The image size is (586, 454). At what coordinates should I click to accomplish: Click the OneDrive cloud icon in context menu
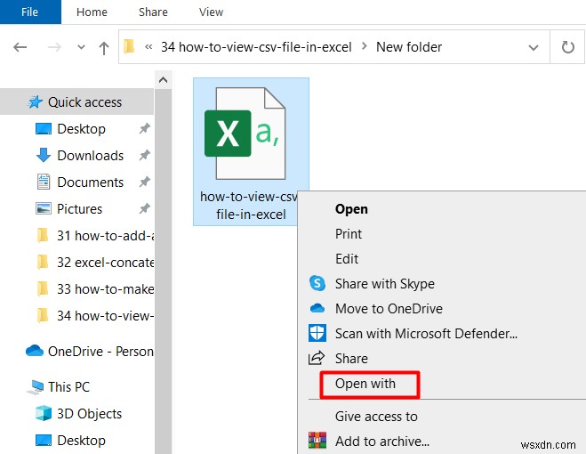317,308
